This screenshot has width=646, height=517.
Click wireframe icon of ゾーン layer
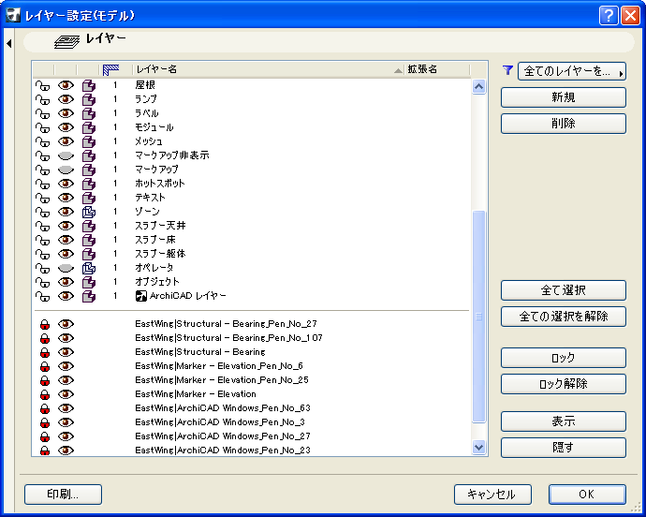[x=89, y=212]
